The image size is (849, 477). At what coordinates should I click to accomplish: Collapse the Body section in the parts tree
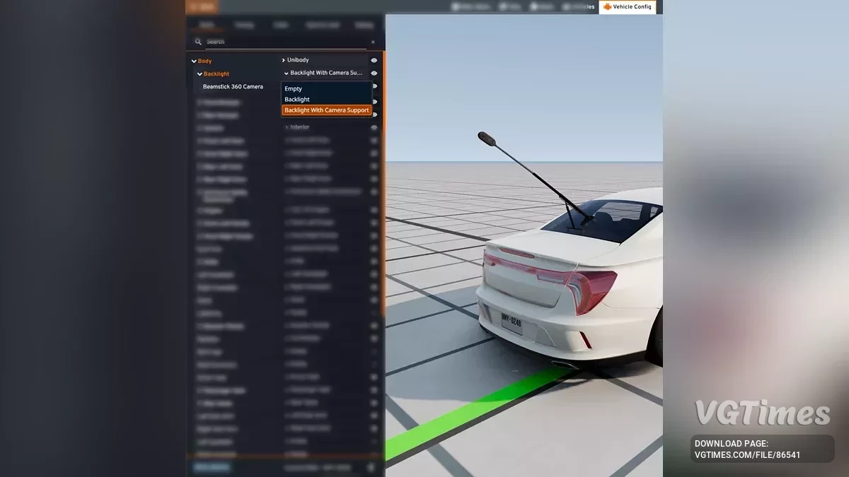coord(195,61)
